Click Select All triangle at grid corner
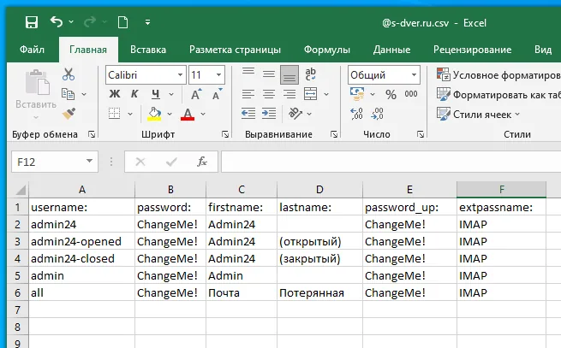The width and height of the screenshot is (561, 348). coord(21,190)
